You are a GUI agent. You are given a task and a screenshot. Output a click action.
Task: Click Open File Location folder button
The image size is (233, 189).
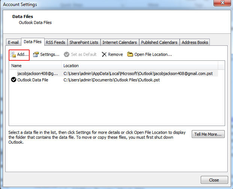[x=149, y=54]
